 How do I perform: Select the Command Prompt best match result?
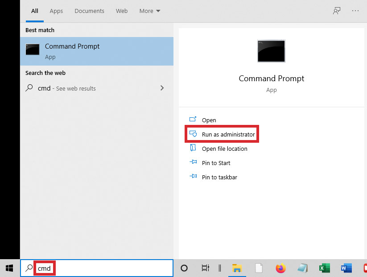pos(97,51)
